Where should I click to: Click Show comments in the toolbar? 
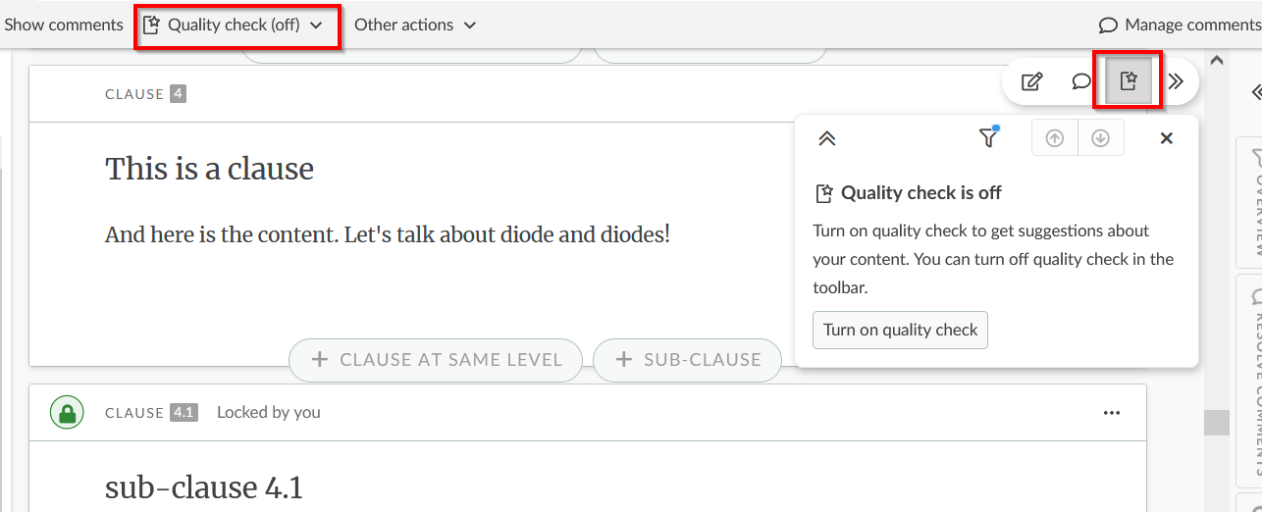(x=64, y=26)
